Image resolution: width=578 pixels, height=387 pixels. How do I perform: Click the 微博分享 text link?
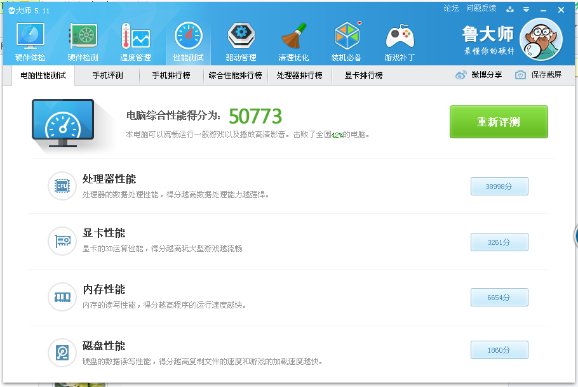(487, 75)
